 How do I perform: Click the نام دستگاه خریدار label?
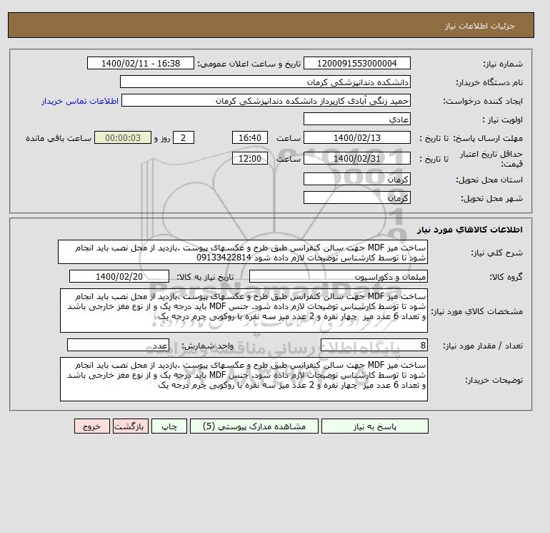(489, 82)
